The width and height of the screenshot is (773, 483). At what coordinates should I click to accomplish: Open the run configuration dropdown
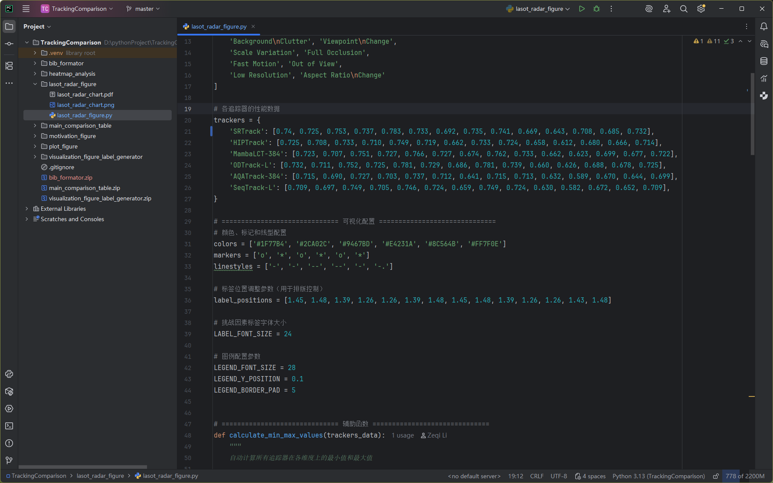click(x=538, y=9)
